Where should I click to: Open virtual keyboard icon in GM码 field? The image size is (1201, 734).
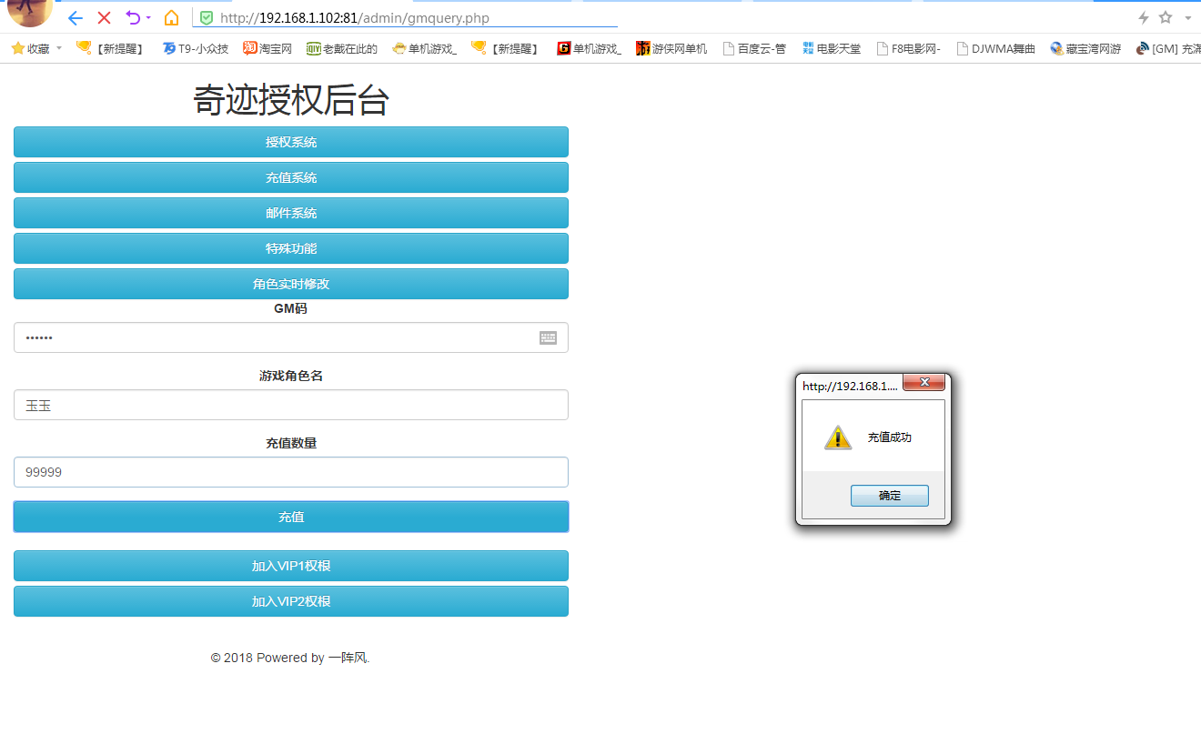coord(548,337)
